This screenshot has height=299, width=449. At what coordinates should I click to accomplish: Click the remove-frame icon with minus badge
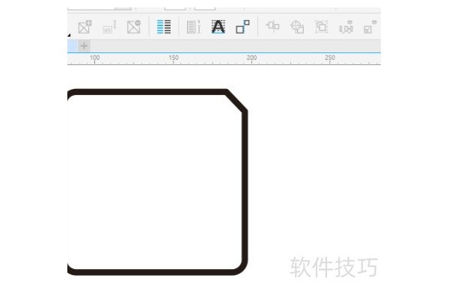click(x=134, y=27)
